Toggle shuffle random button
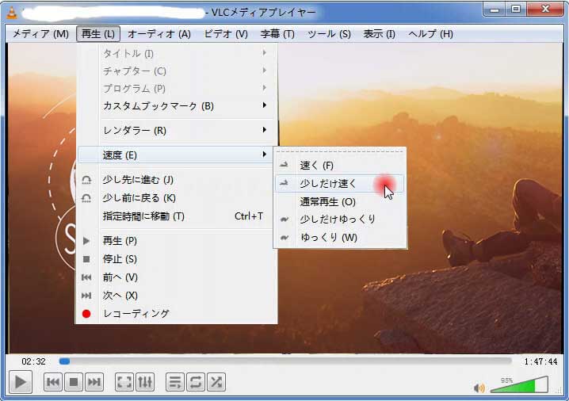Screen dimensions: 569x401 pyautogui.click(x=216, y=382)
